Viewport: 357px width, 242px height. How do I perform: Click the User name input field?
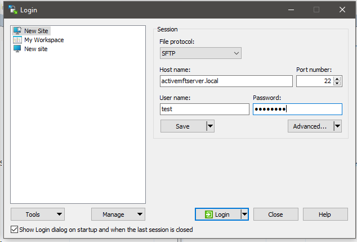coord(204,109)
